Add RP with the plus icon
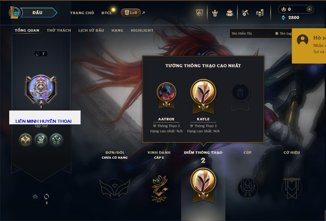 tap(309, 9)
